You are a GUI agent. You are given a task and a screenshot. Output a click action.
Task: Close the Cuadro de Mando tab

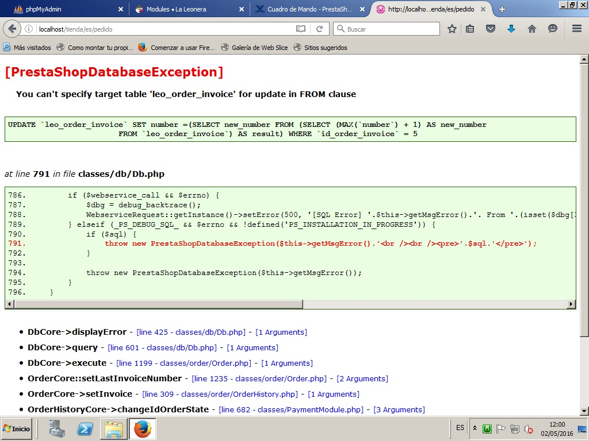(x=362, y=9)
